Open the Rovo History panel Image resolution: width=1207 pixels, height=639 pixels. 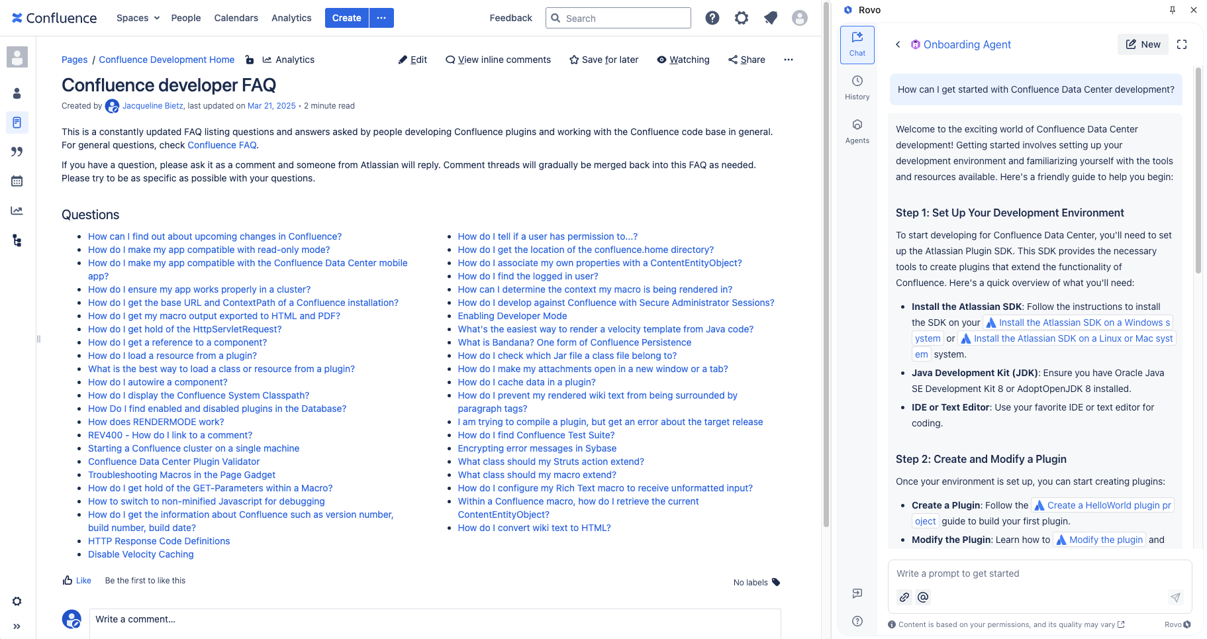pyautogui.click(x=857, y=87)
